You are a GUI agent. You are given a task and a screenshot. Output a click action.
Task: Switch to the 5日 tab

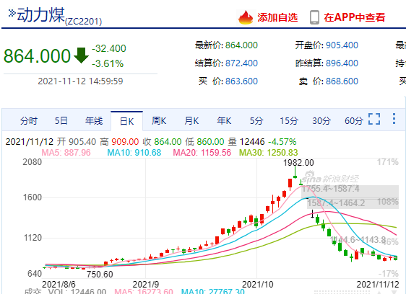61,120
